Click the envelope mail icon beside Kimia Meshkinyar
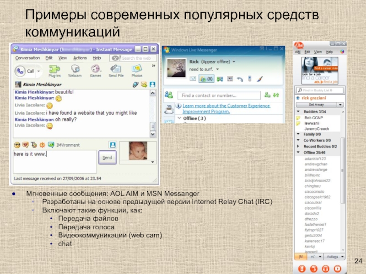 point(144,84)
